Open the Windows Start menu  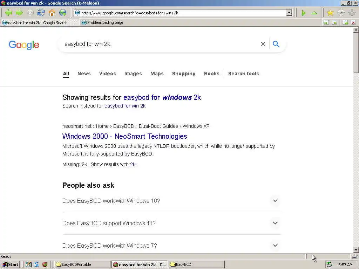[x=11, y=264]
